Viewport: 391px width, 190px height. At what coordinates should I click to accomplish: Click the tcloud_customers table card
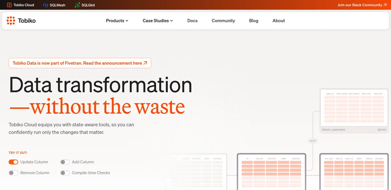(x=355, y=111)
